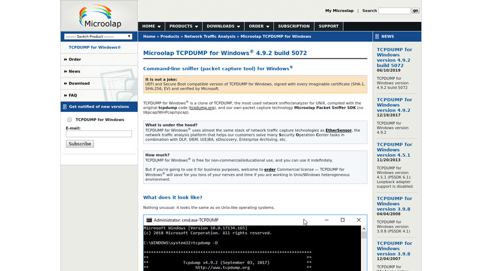482x271 pixels.
Task: Click the Microolap logo
Action: point(100,16)
